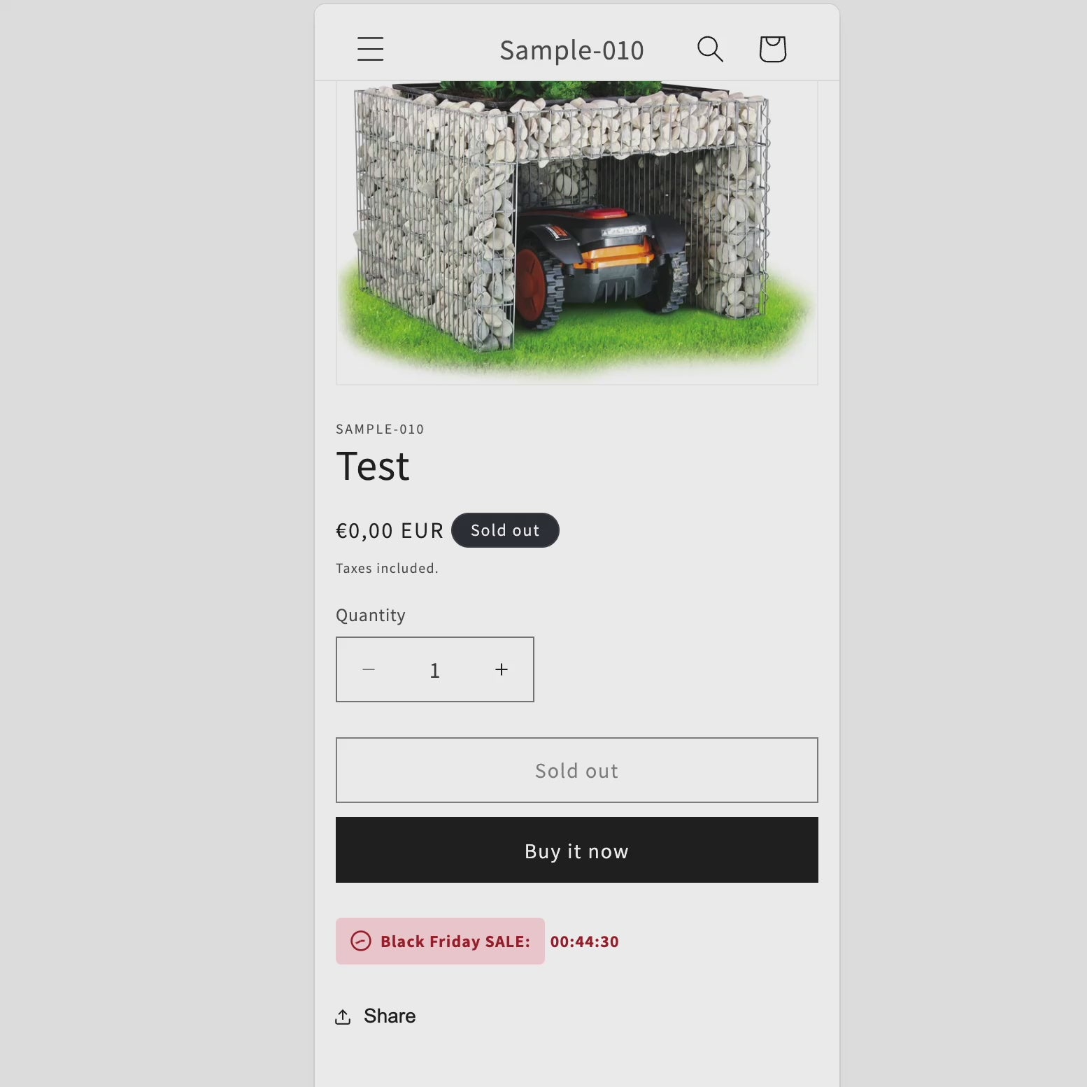Click the SAMPLE-010 vendor label
The height and width of the screenshot is (1087, 1087).
tap(380, 429)
